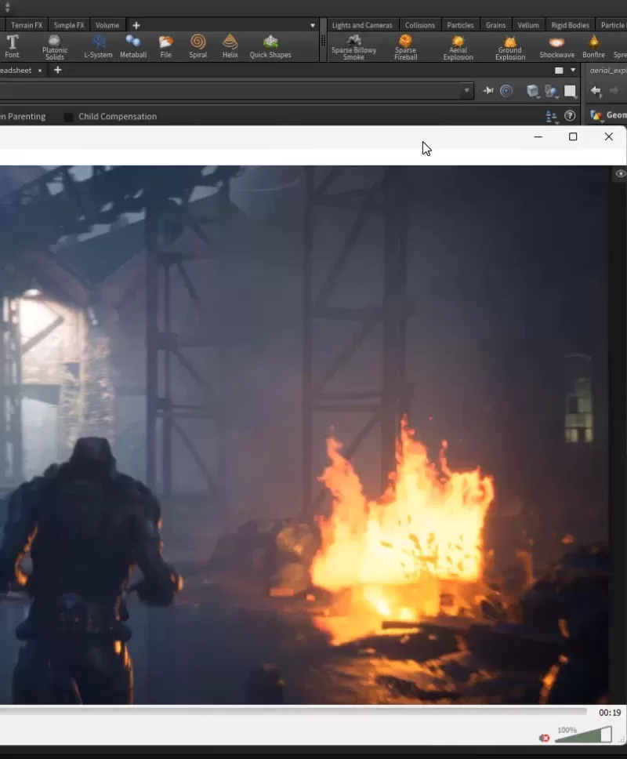This screenshot has height=759, width=627.
Task: Click the pane maximize square toggle
Action: 559,71
